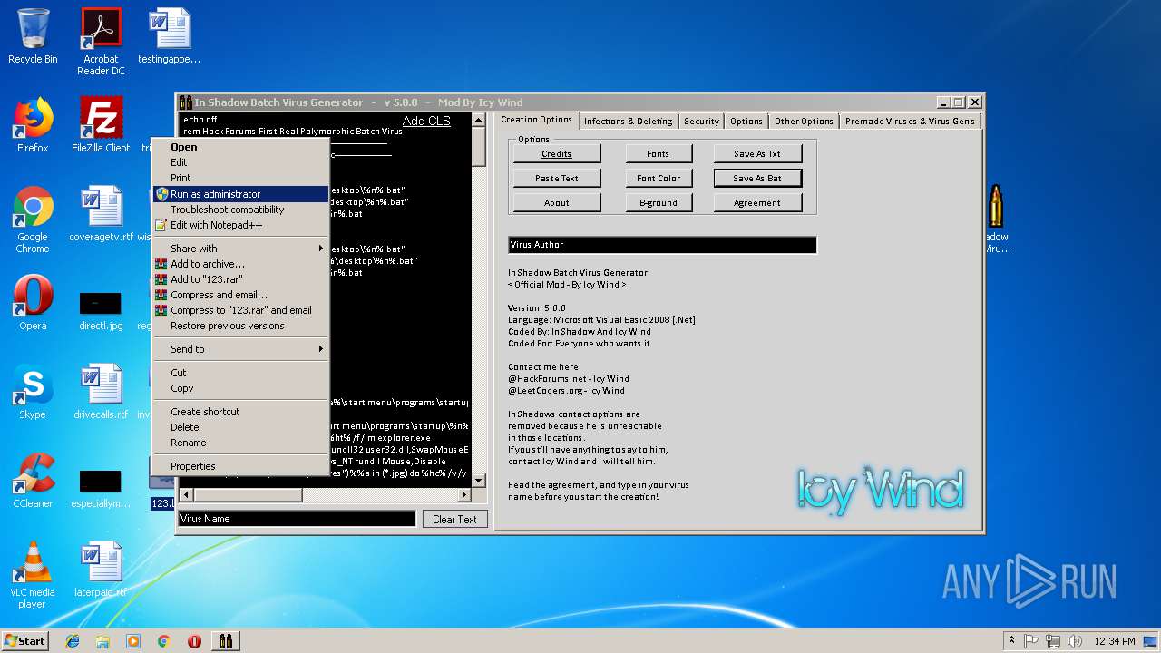This screenshot has height=653, width=1161.
Task: Open coveragetv.rtf document icon
Action: click(101, 214)
